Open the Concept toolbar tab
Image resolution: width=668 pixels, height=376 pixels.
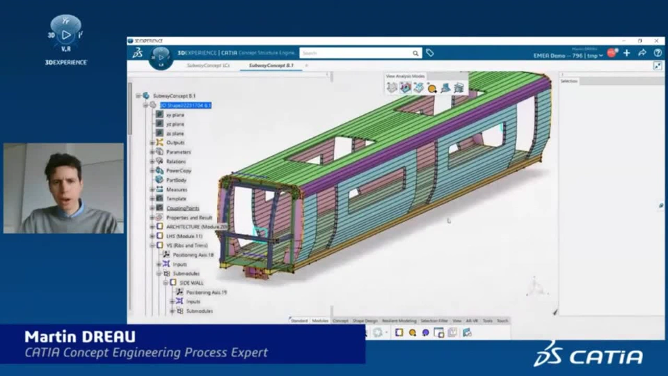pyautogui.click(x=340, y=320)
